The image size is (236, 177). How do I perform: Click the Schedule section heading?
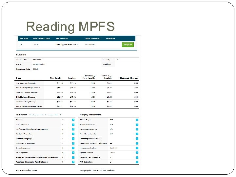click(x=21, y=55)
